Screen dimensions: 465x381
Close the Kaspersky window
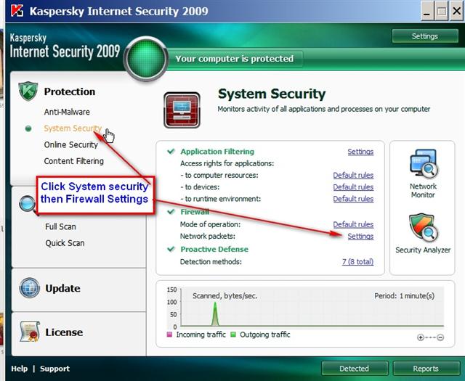pos(456,11)
